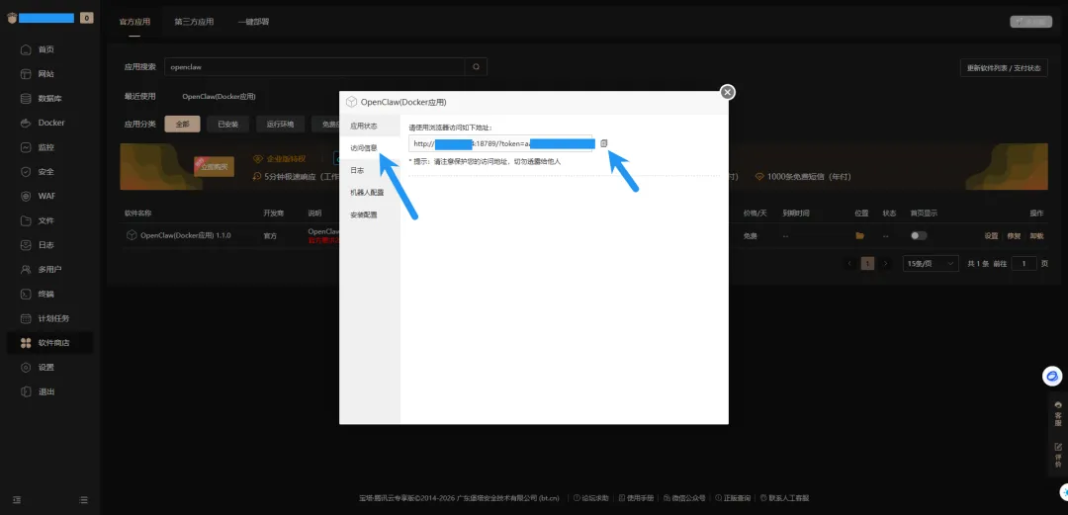Open the 联系人工客服 footer link

point(784,498)
